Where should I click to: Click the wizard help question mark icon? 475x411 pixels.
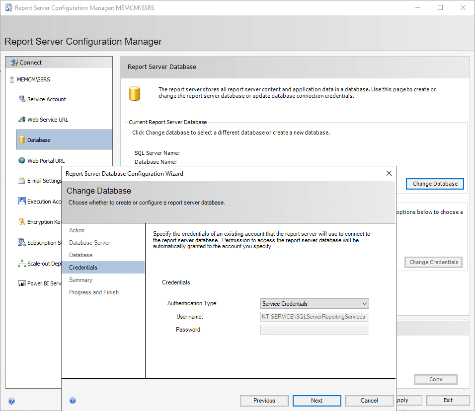[x=73, y=401]
